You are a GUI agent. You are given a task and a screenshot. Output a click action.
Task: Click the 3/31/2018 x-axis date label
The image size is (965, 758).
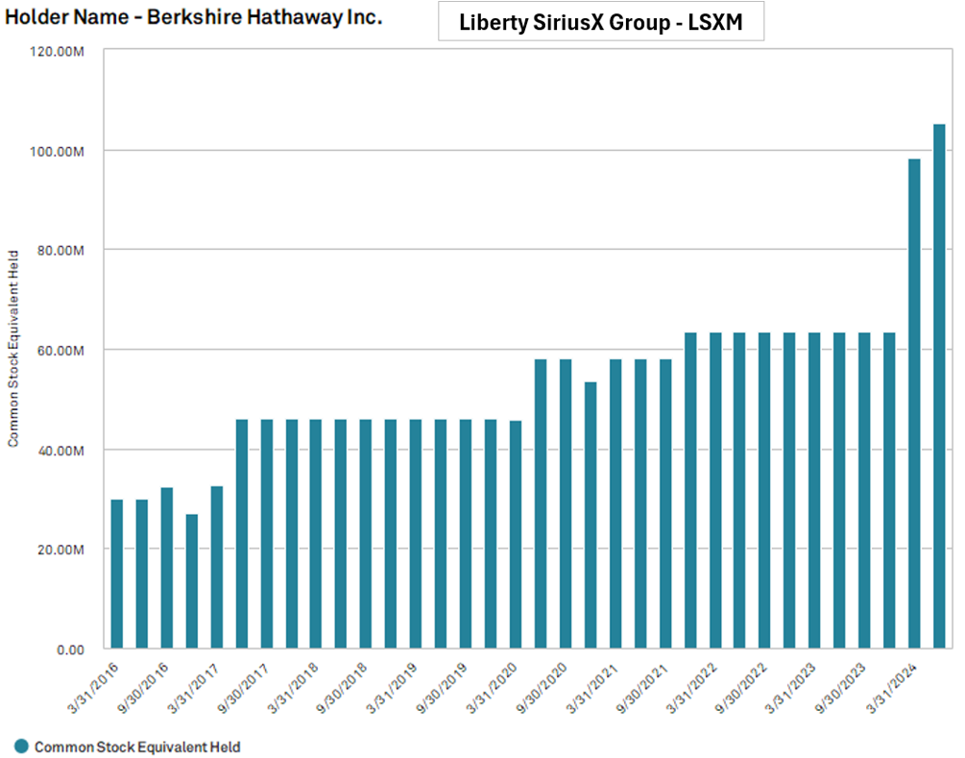pos(292,689)
